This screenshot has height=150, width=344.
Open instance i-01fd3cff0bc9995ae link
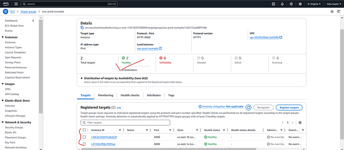click(103, 144)
